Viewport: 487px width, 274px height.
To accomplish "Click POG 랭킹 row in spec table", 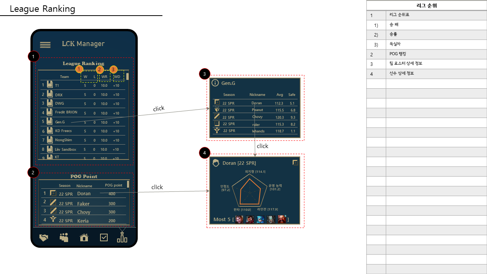I will pyautogui.click(x=427, y=54).
